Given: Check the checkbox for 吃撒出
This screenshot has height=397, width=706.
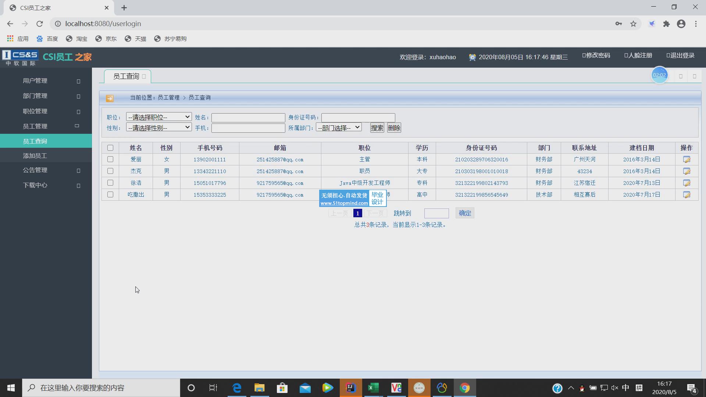Looking at the screenshot, I should pos(110,194).
